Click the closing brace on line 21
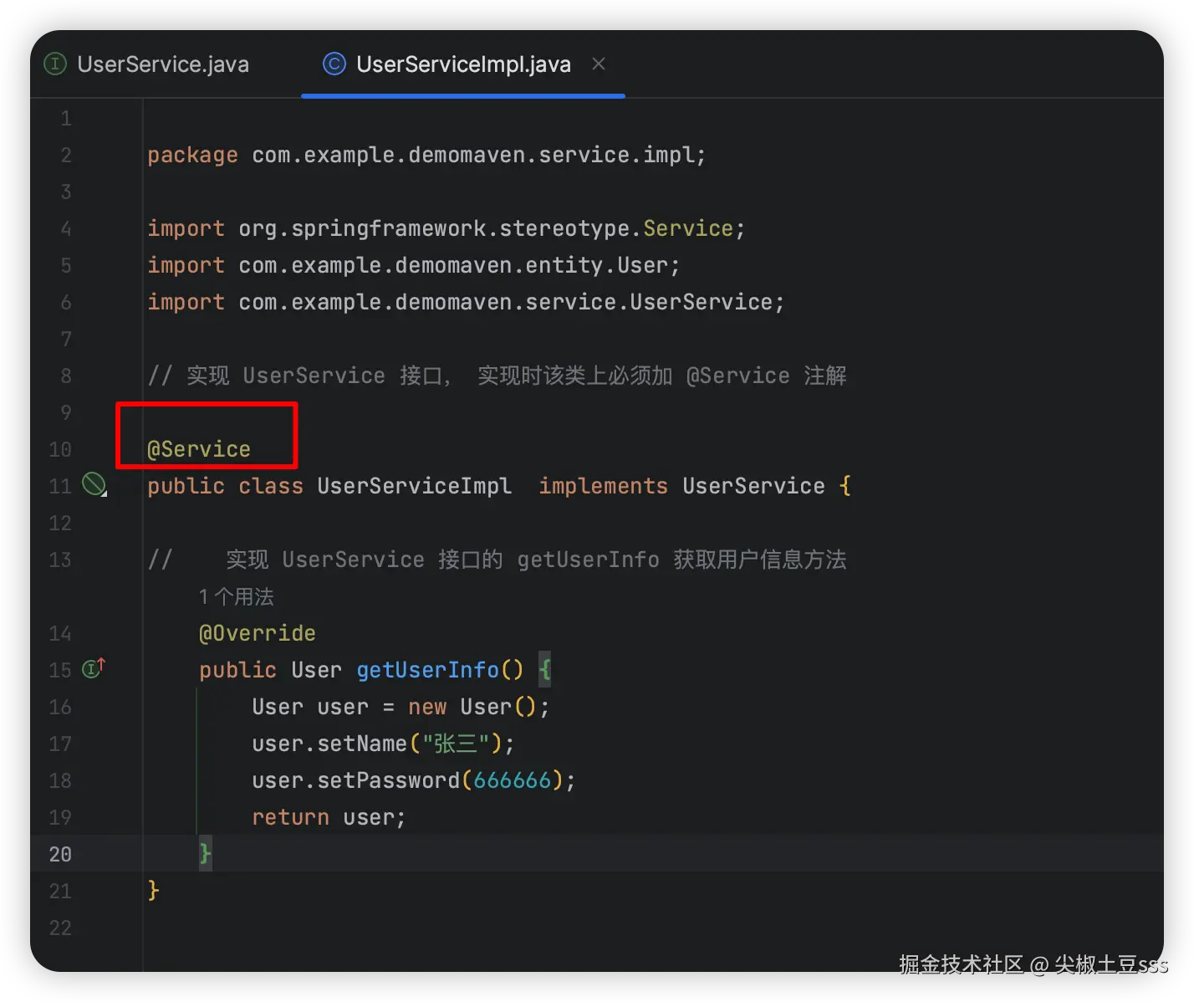The height and width of the screenshot is (1002, 1194). [153, 890]
